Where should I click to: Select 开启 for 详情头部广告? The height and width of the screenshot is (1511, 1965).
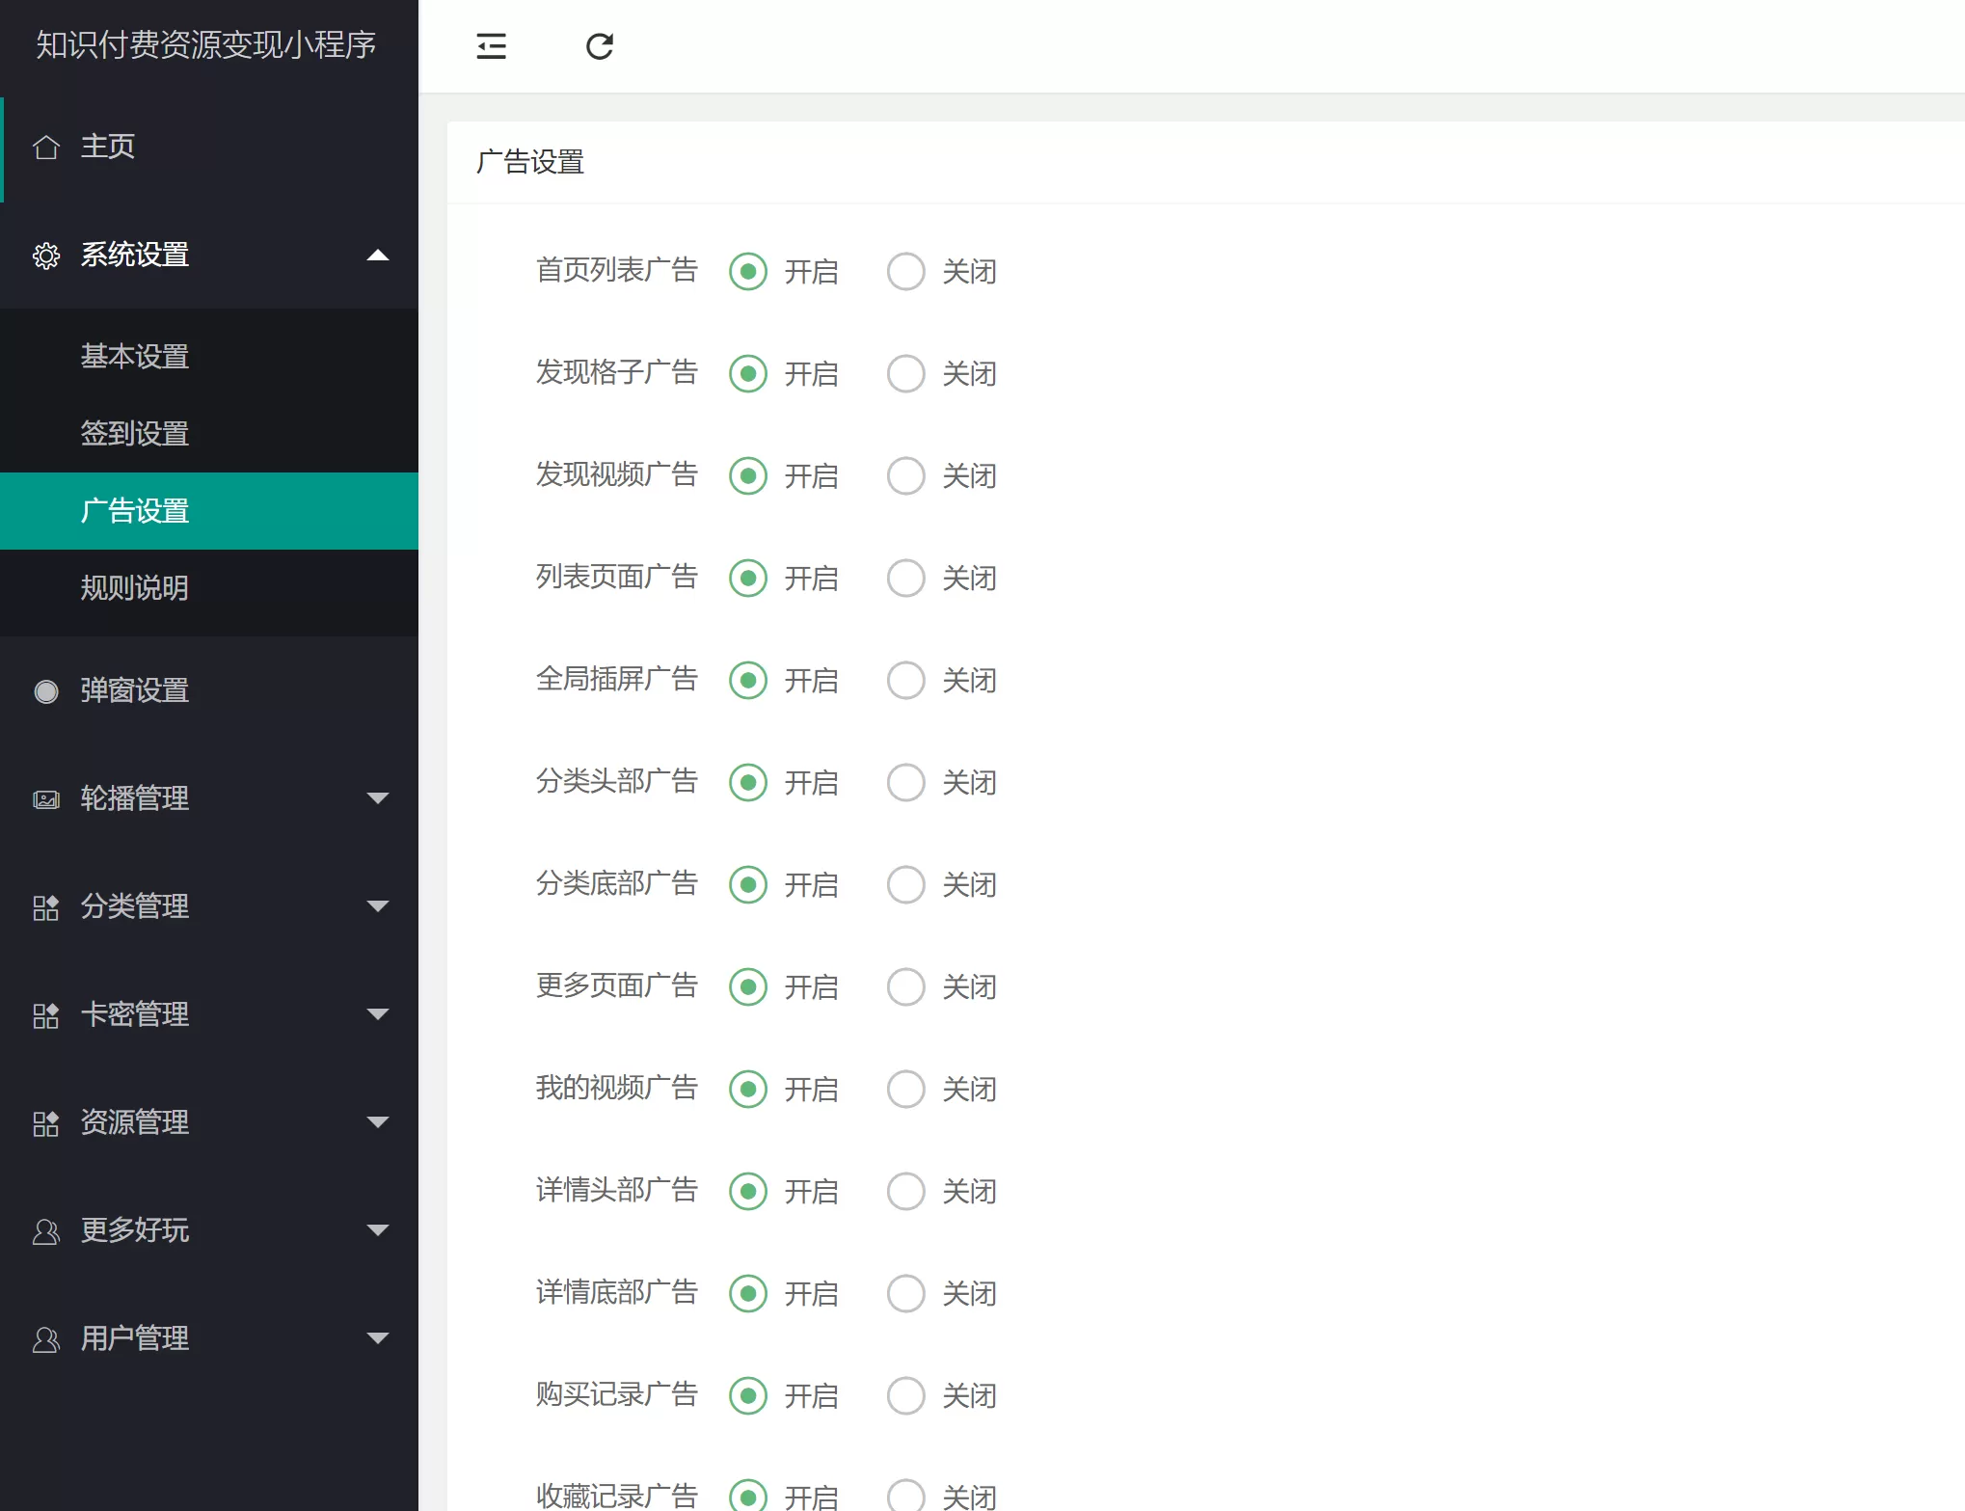tap(748, 1192)
